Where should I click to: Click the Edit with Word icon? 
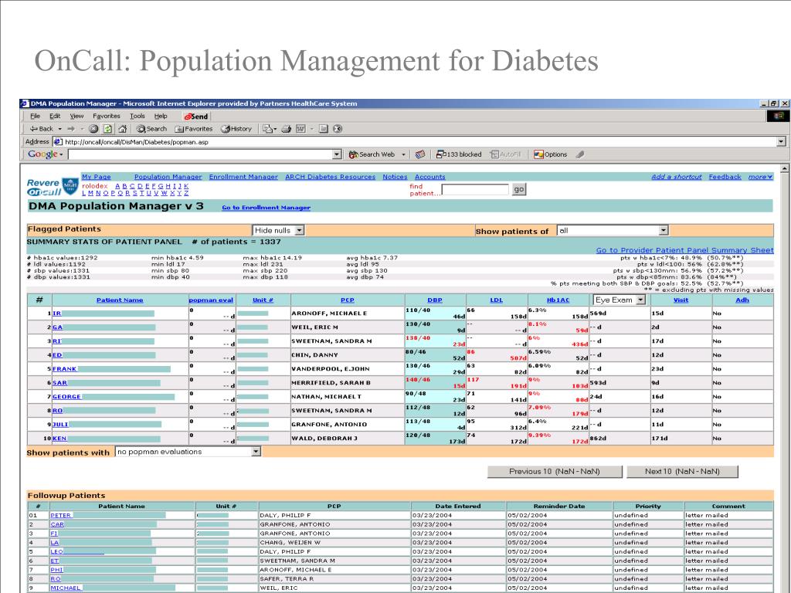pos(301,129)
